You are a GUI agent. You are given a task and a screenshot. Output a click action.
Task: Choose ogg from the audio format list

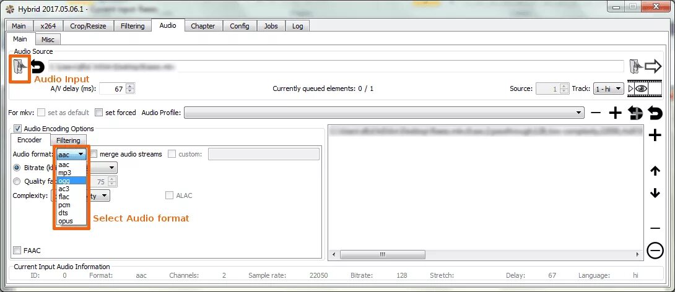click(x=71, y=181)
